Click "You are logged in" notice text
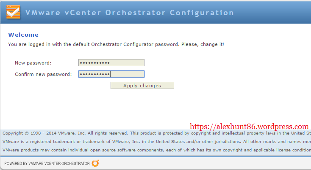Image resolution: width=311 pixels, height=170 pixels. [x=34, y=44]
